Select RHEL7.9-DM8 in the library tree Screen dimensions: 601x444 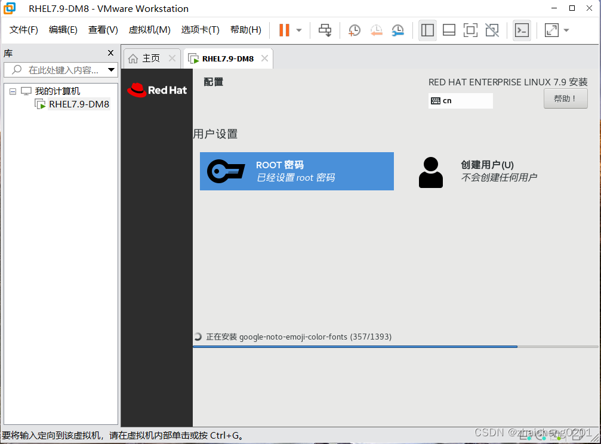(79, 104)
